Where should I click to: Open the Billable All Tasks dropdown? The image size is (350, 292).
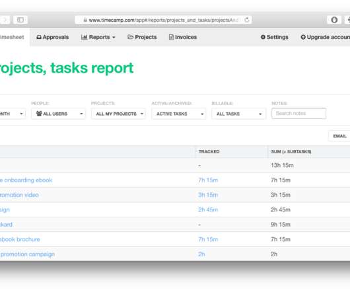coord(238,114)
